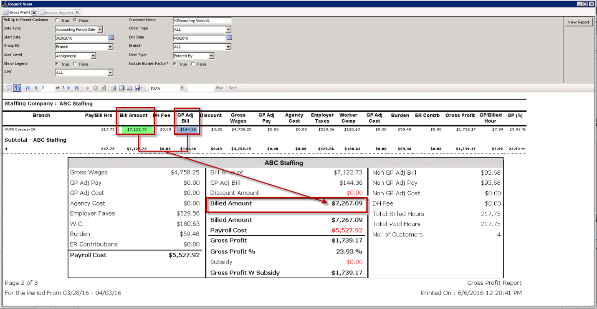The width and height of the screenshot is (597, 309).
Task: Click the Gross Profit column header
Action: click(460, 116)
